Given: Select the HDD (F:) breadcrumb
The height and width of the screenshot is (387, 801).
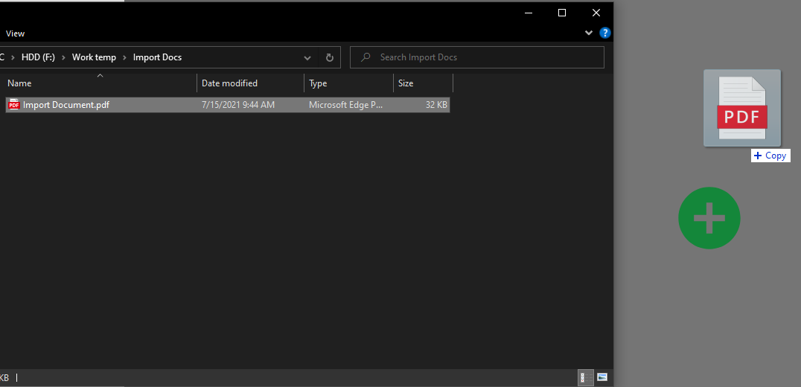Looking at the screenshot, I should pos(38,57).
